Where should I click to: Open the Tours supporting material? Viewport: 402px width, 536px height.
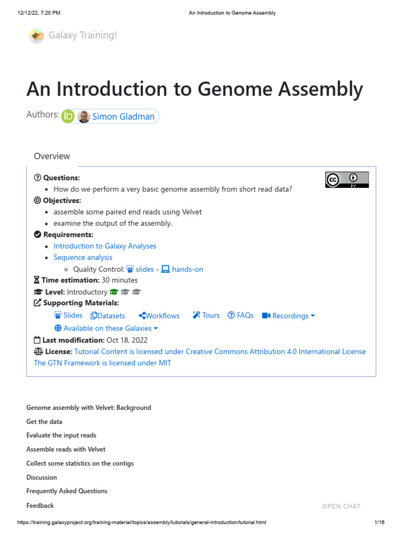point(206,315)
